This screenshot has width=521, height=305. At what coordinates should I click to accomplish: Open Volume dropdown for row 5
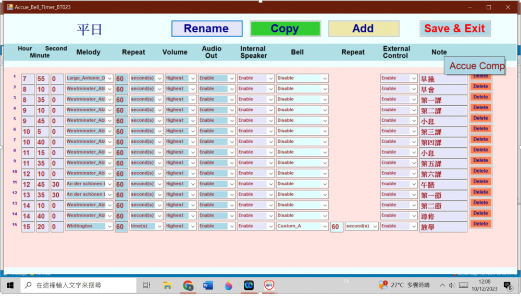point(192,121)
